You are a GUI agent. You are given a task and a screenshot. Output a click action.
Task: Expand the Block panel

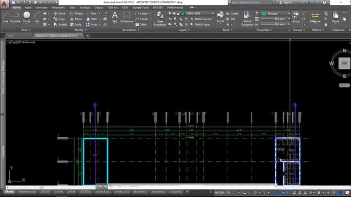coord(228,30)
